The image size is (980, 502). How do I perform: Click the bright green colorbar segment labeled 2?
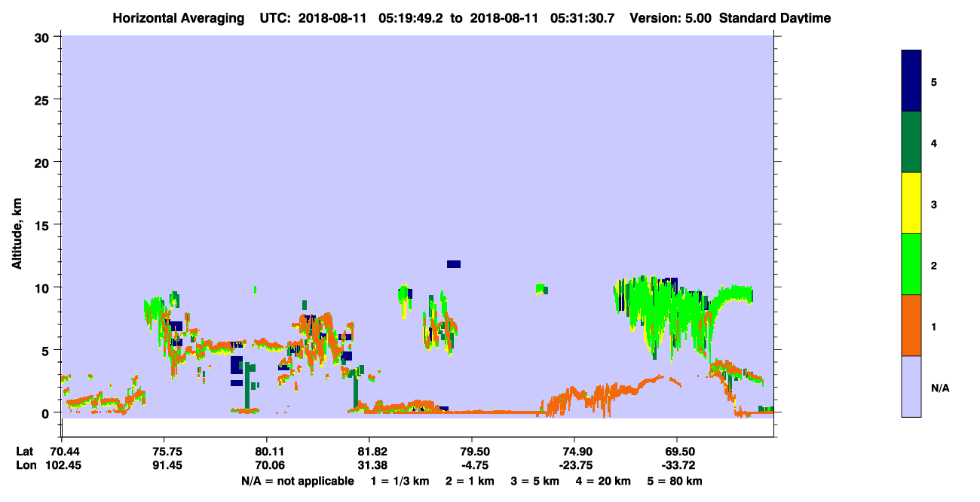(911, 264)
